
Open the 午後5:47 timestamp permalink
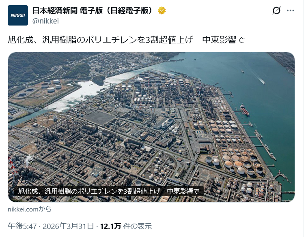pos(22,226)
